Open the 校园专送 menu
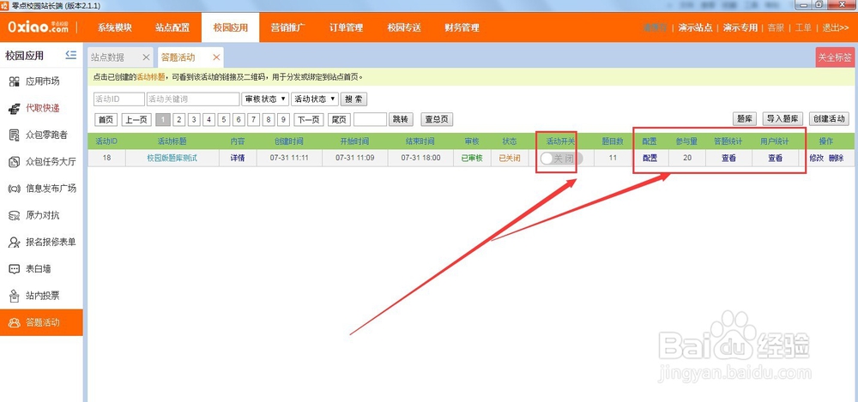This screenshot has width=858, height=402. pyautogui.click(x=404, y=27)
